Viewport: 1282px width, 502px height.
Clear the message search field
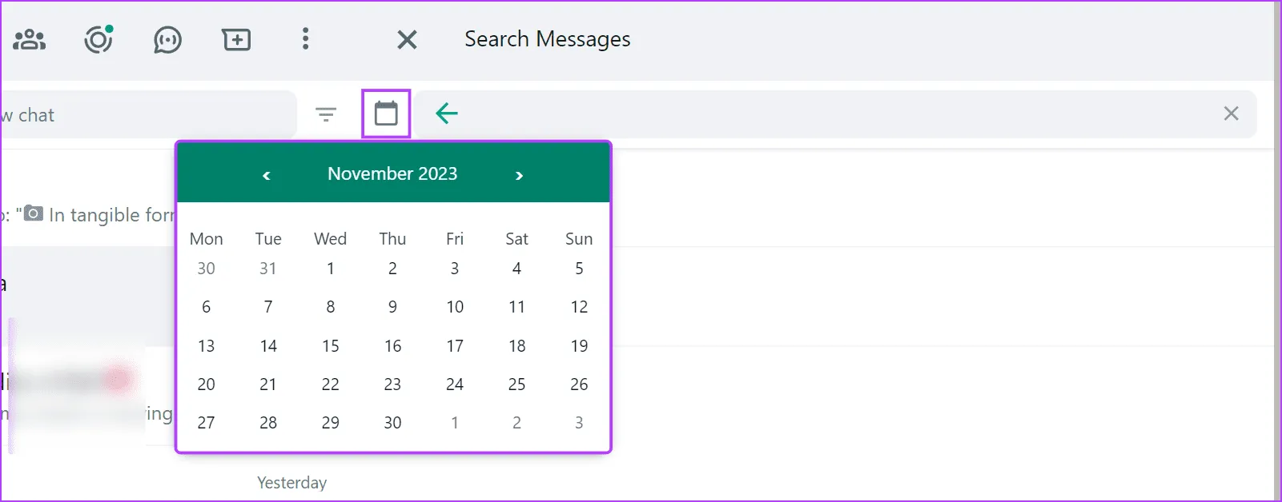click(1231, 114)
